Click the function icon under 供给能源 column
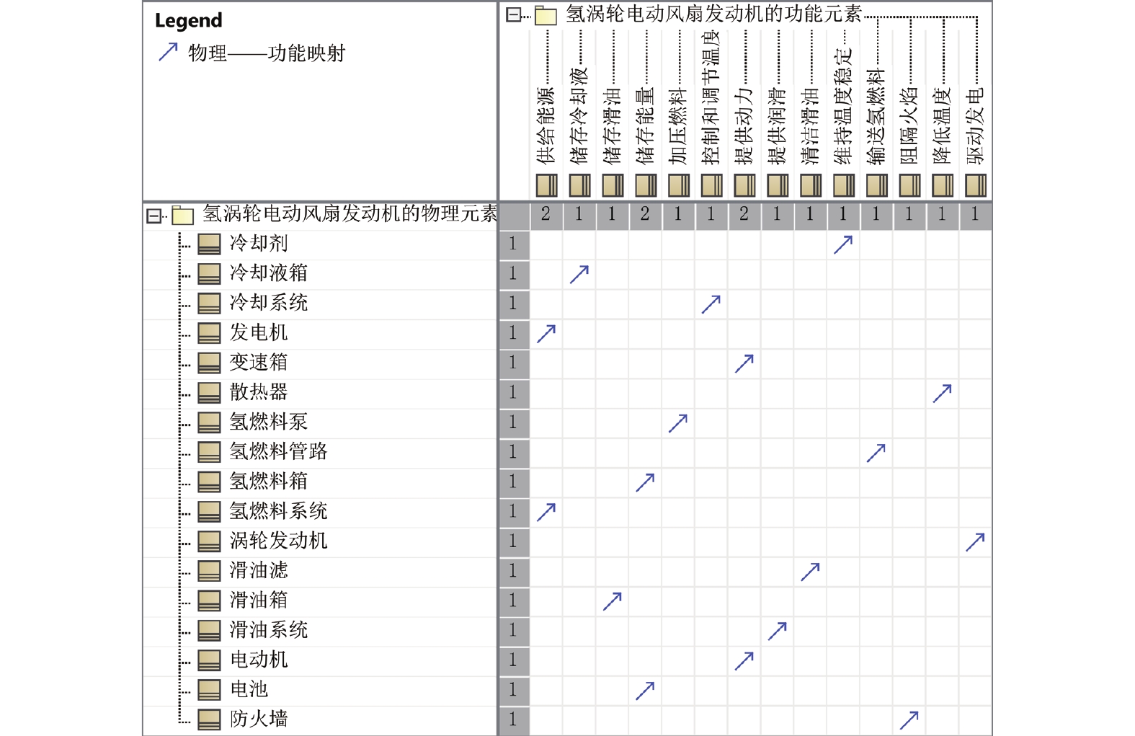 point(546,185)
